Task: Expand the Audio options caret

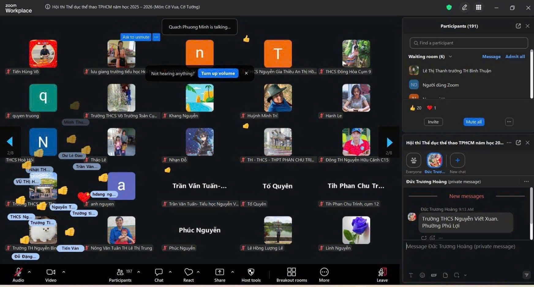Action: point(29,272)
